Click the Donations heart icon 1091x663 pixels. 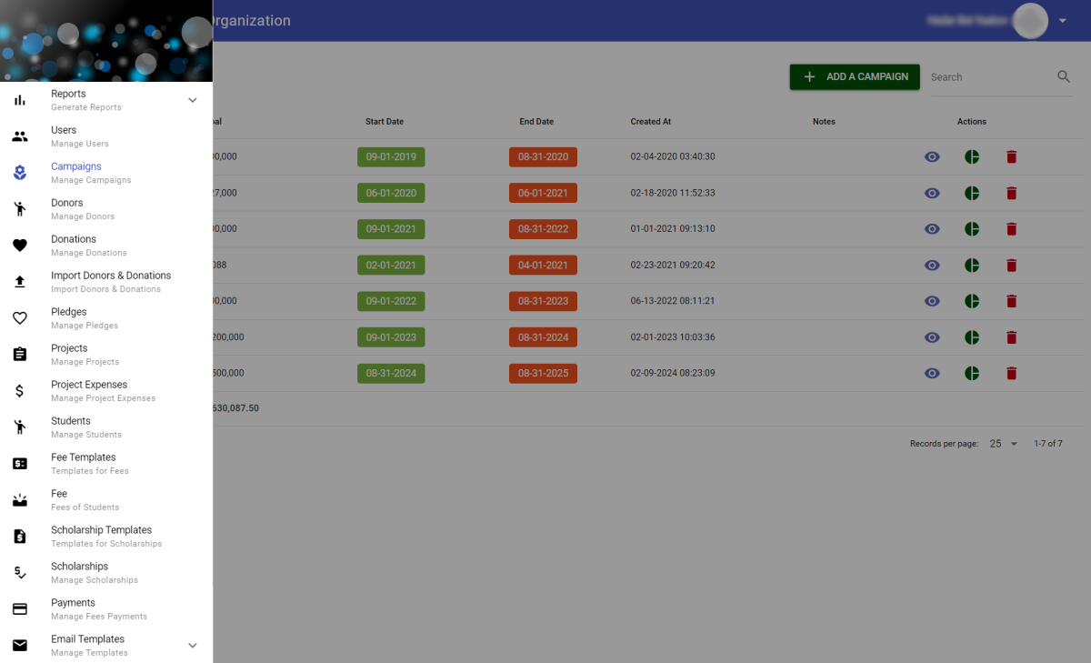[x=19, y=245]
